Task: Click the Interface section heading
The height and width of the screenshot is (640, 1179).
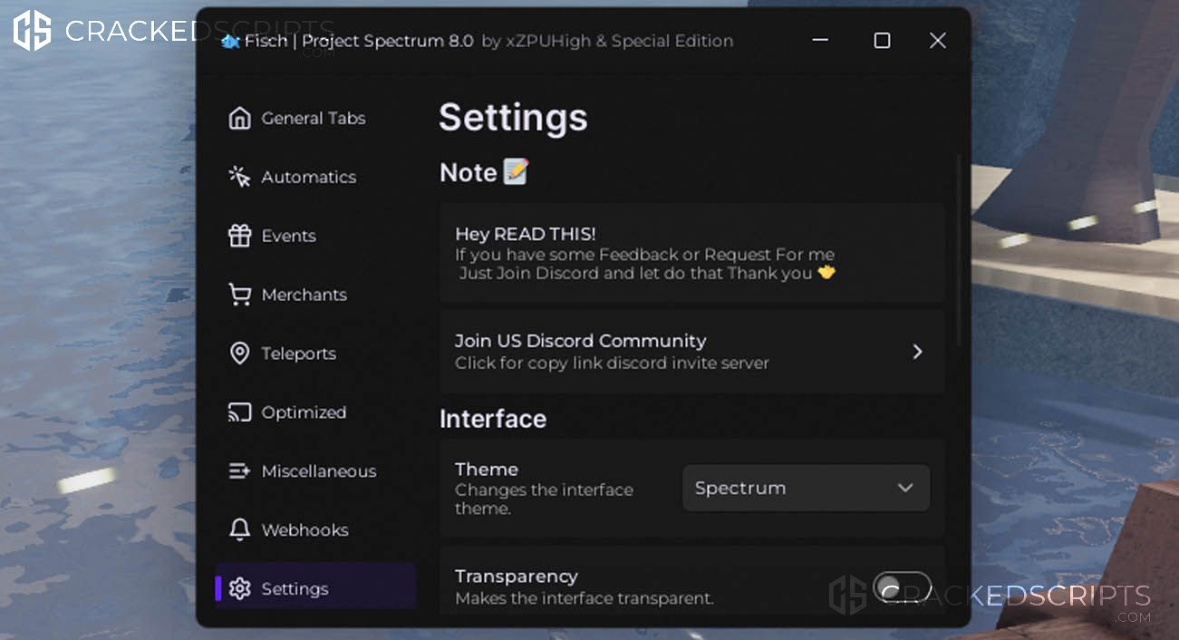Action: pos(493,419)
